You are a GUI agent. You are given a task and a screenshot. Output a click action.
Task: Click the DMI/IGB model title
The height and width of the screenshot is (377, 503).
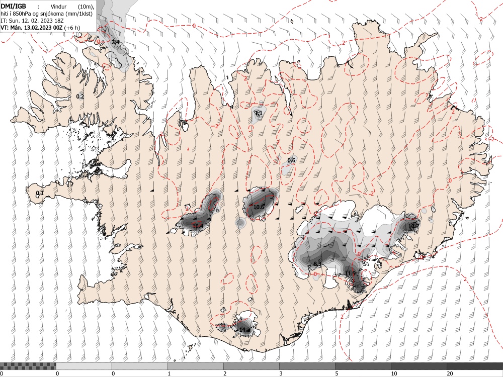tap(13, 7)
